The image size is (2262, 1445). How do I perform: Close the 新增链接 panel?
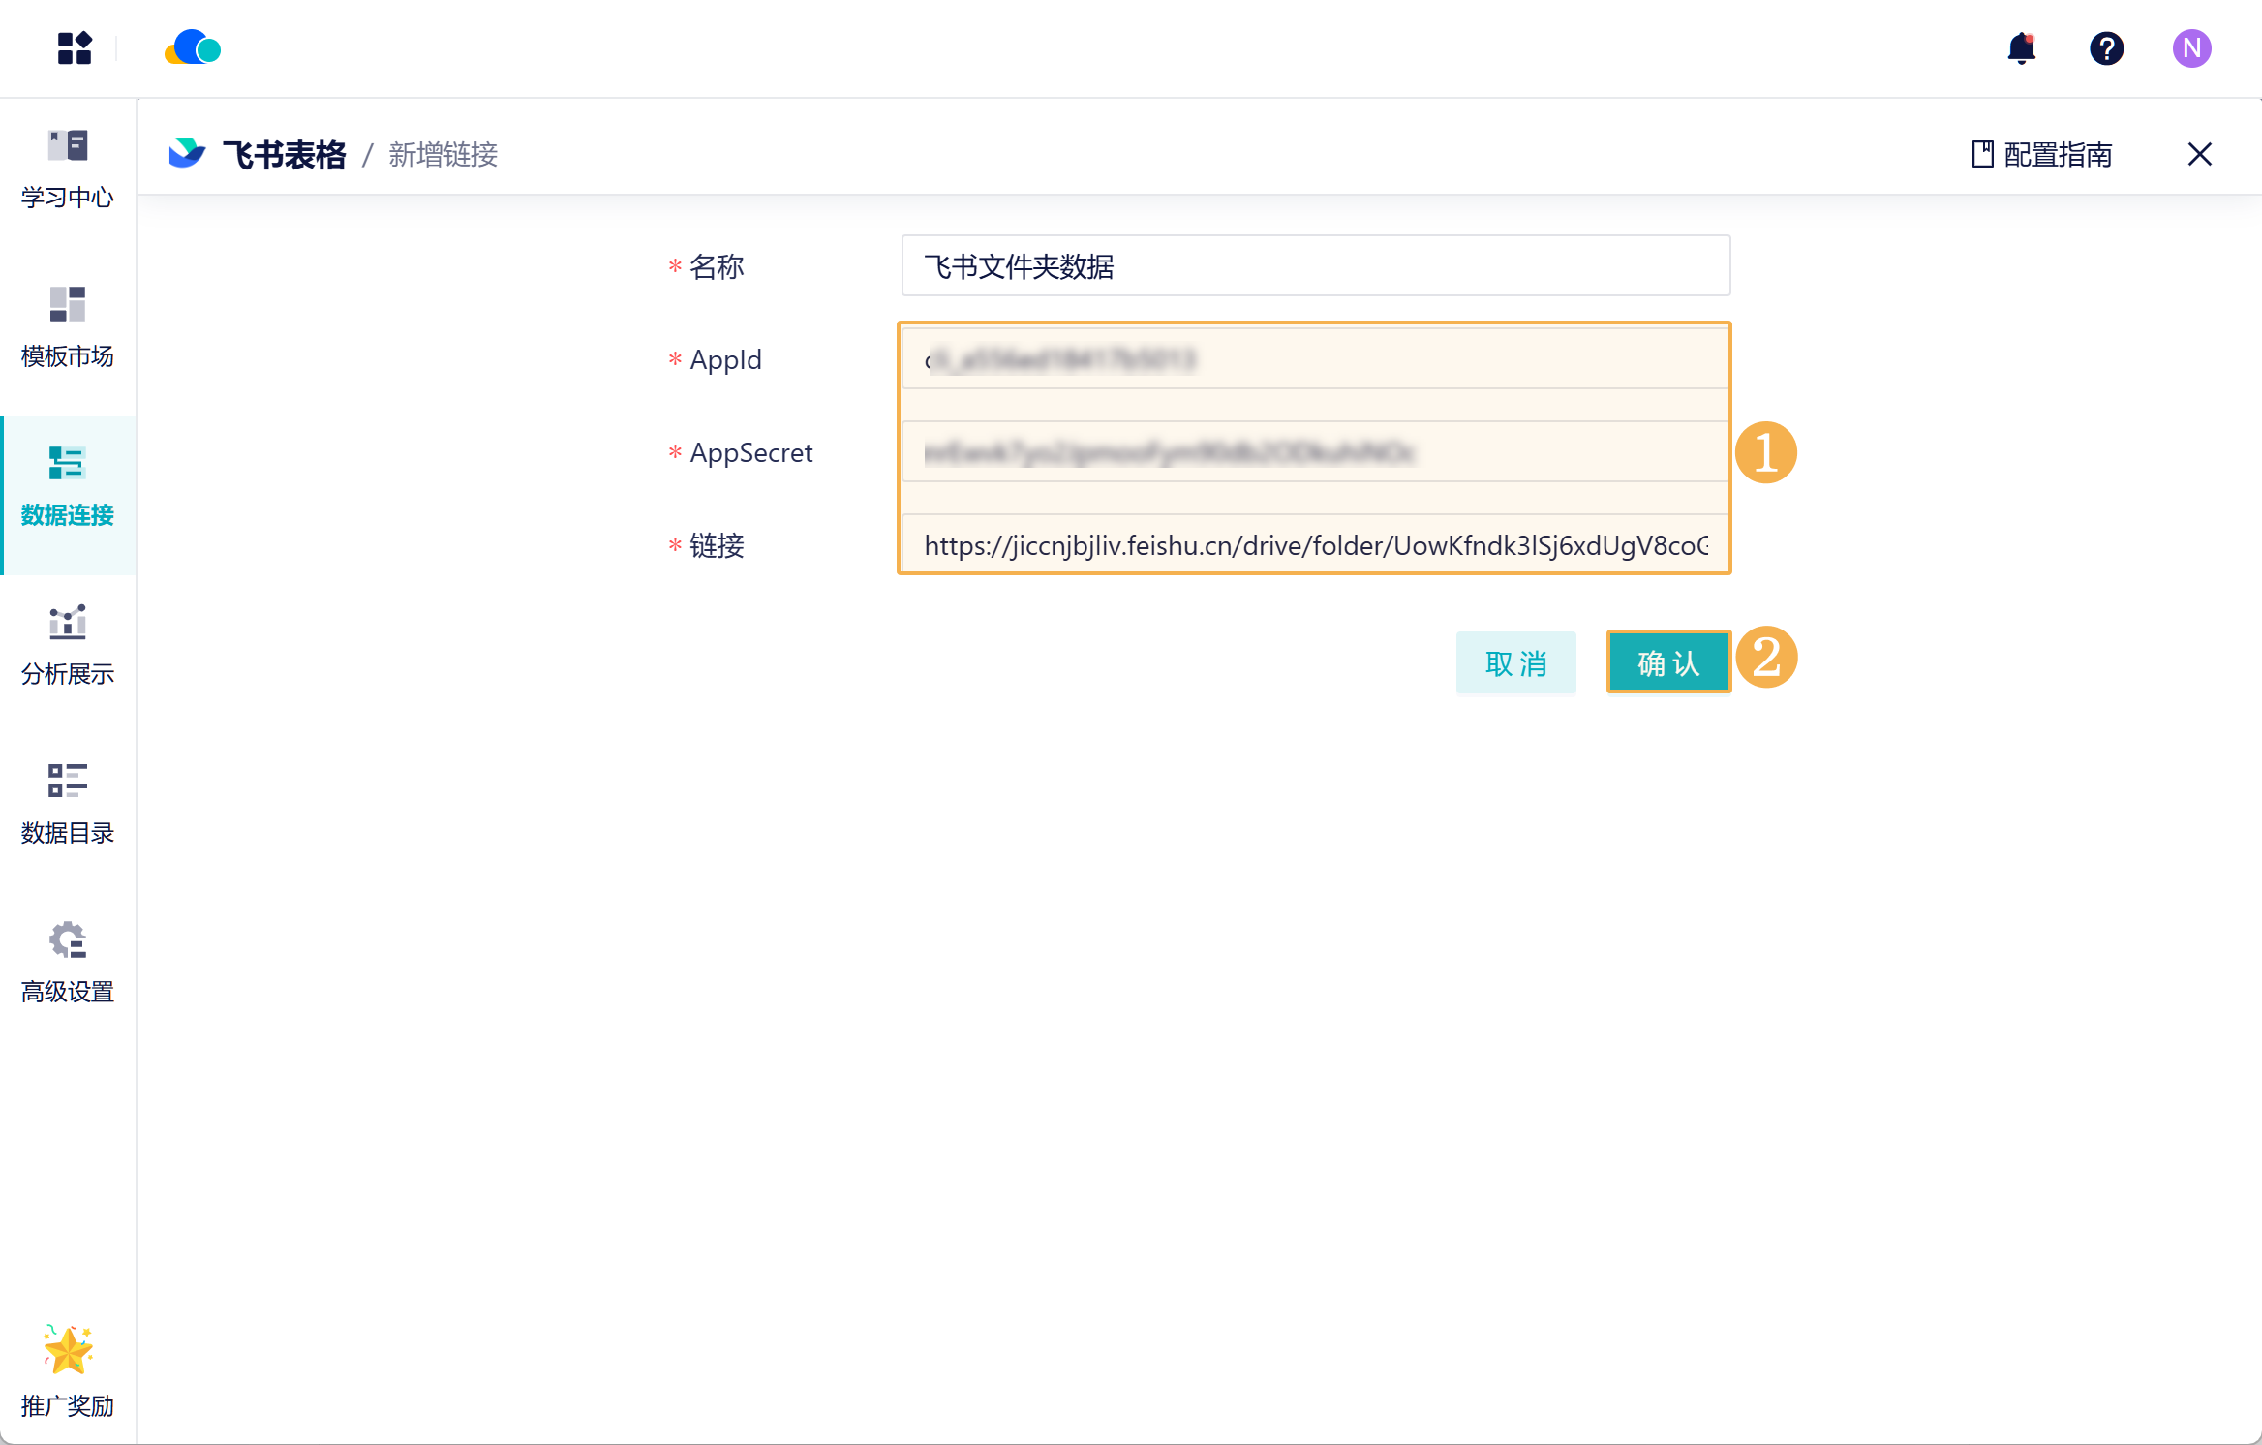(x=2199, y=154)
